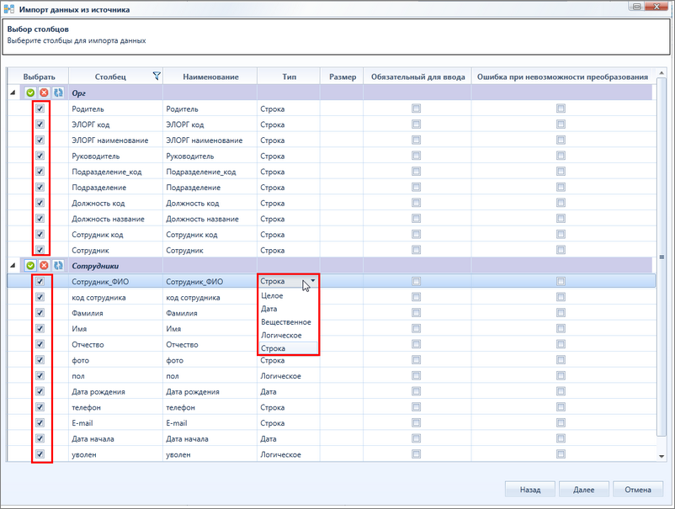The height and width of the screenshot is (509, 675).
Task: Click red deselect-all icon in Сотрудники group
Action: 44,266
